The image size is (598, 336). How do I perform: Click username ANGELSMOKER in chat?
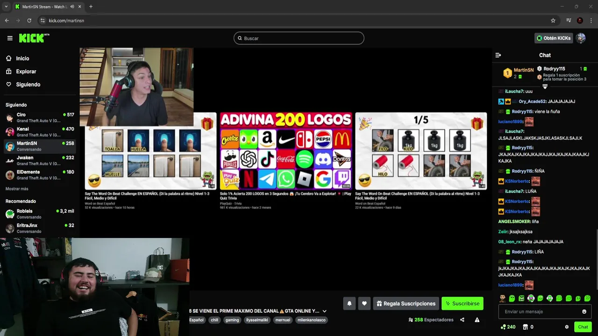[514, 222]
